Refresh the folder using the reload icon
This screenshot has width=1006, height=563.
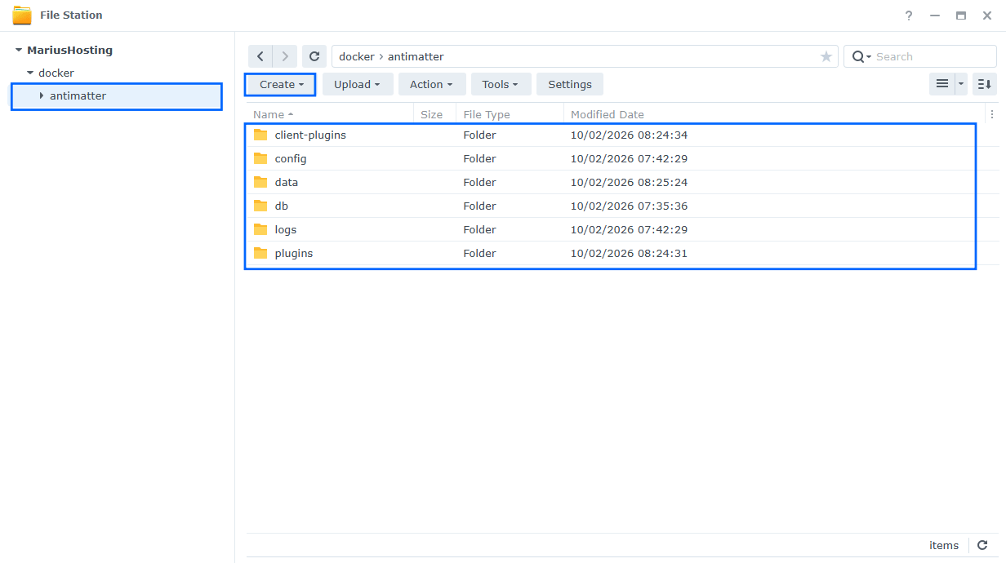314,56
